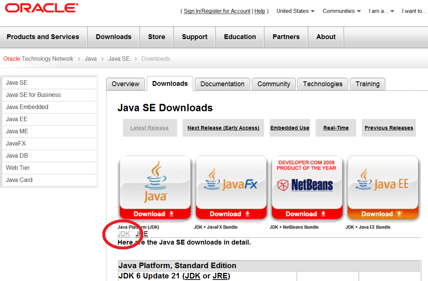Switch to the Overview tab
This screenshot has width=428, height=281.
click(125, 84)
